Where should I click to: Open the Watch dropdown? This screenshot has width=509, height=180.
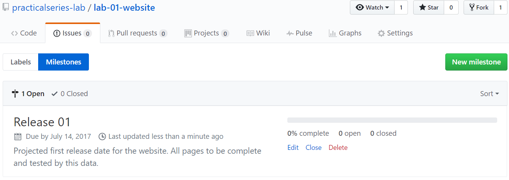coord(372,8)
